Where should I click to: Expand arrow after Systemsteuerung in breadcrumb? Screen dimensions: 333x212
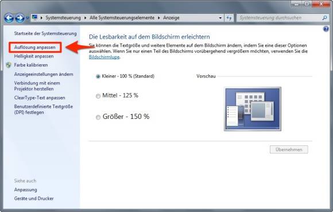[x=85, y=18]
